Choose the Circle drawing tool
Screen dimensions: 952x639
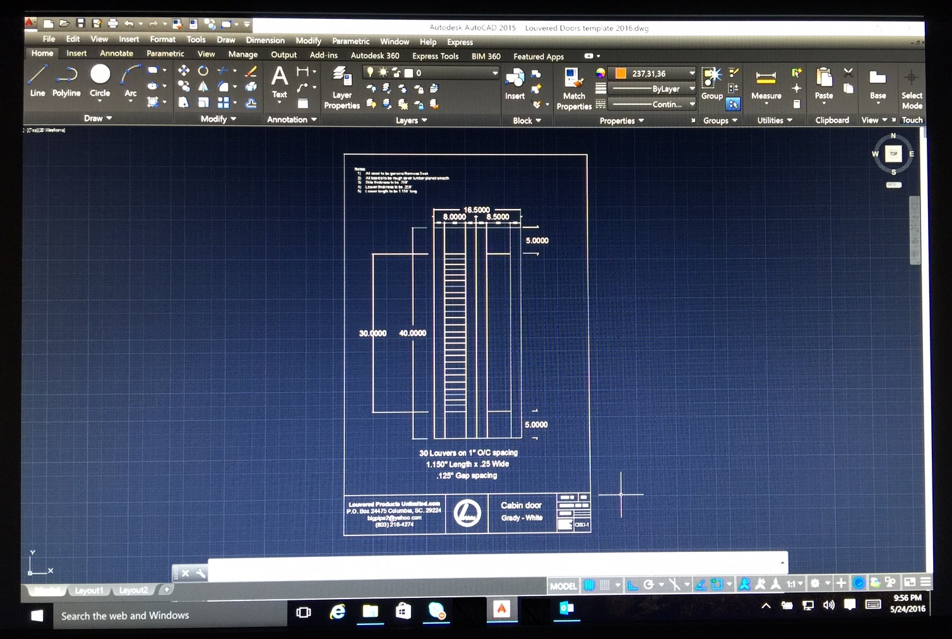(100, 81)
